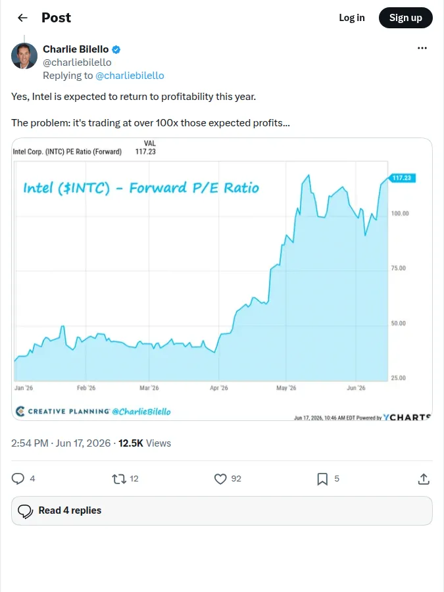Share the post with the upload arrow icon
The image size is (444, 592).
click(424, 479)
